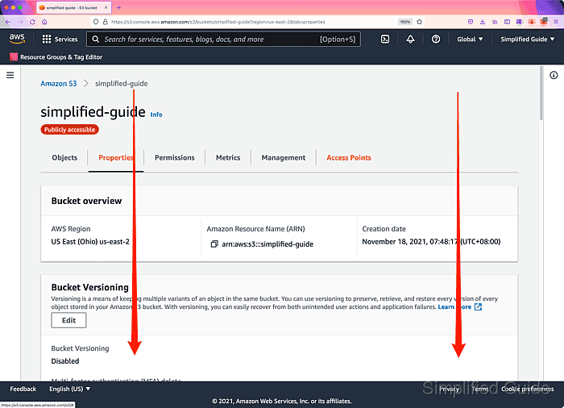564x408 pixels.
Task: Click browser back arrow
Action: click(8, 22)
